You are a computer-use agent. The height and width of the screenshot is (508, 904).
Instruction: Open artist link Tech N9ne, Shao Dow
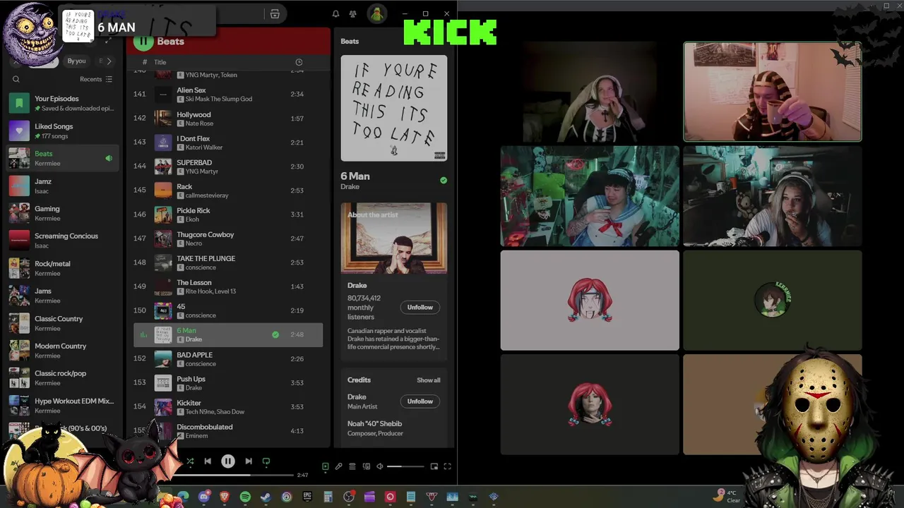(215, 412)
